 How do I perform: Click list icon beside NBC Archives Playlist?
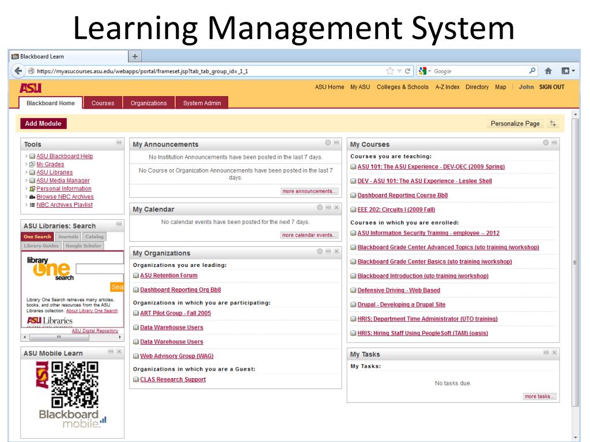click(x=32, y=205)
